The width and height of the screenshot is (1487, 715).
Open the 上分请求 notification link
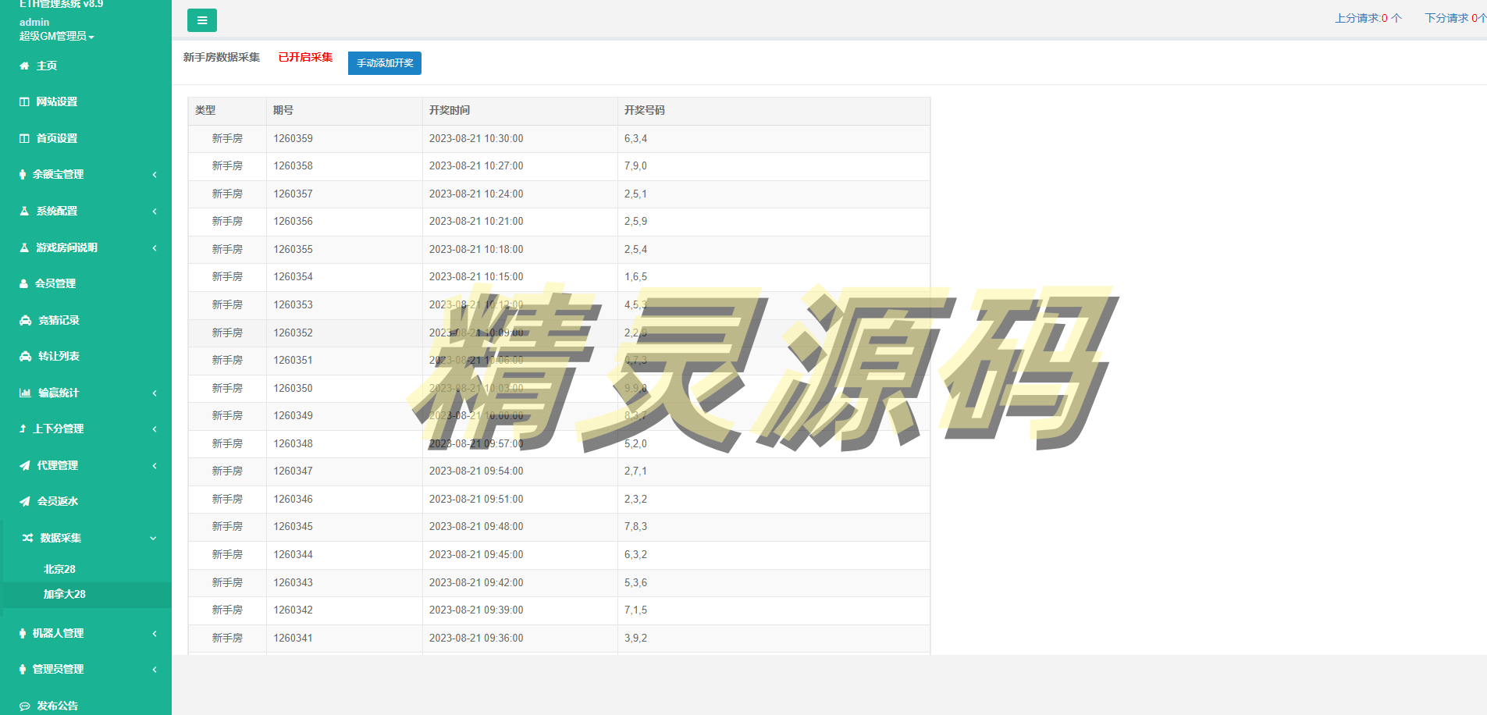pyautogui.click(x=1368, y=18)
